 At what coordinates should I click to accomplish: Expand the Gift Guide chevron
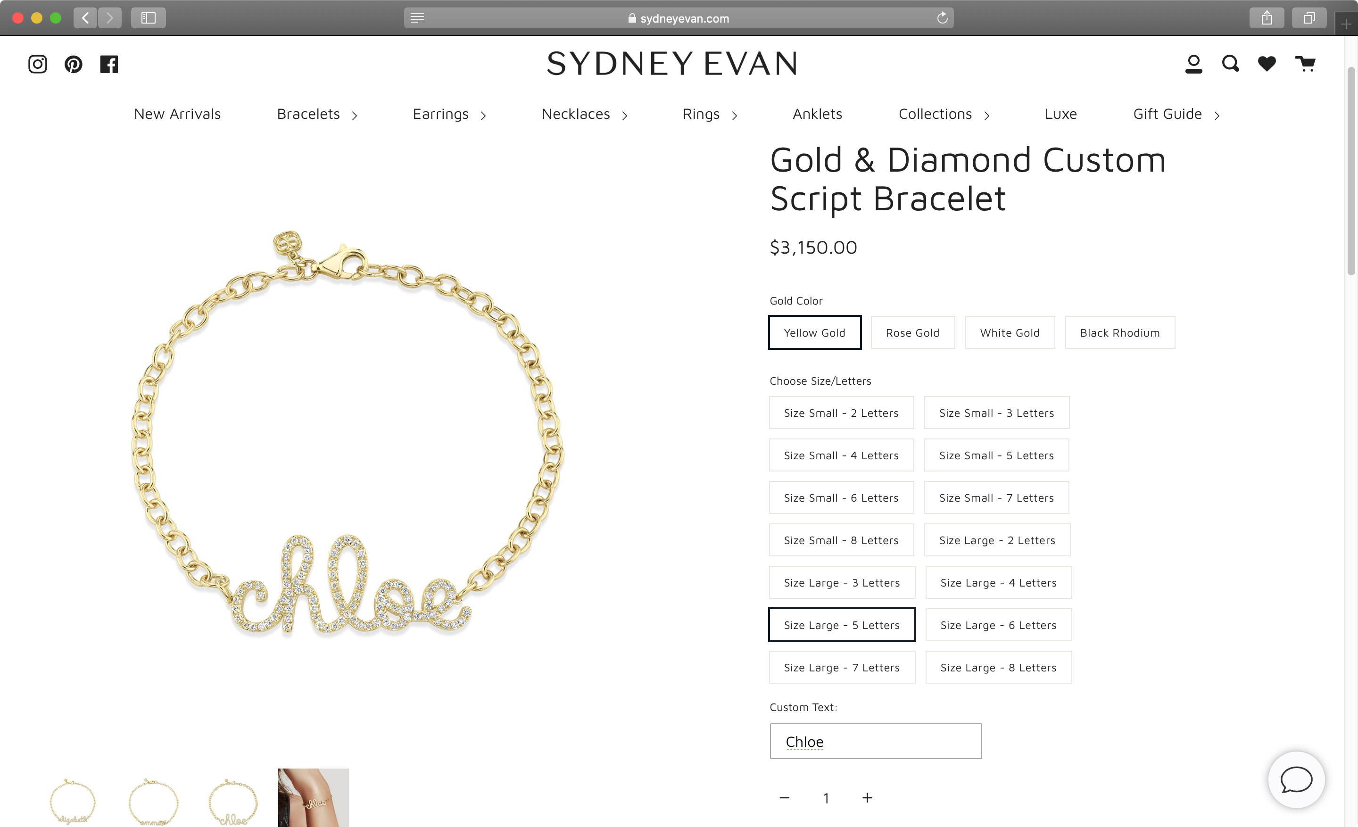[1217, 115]
